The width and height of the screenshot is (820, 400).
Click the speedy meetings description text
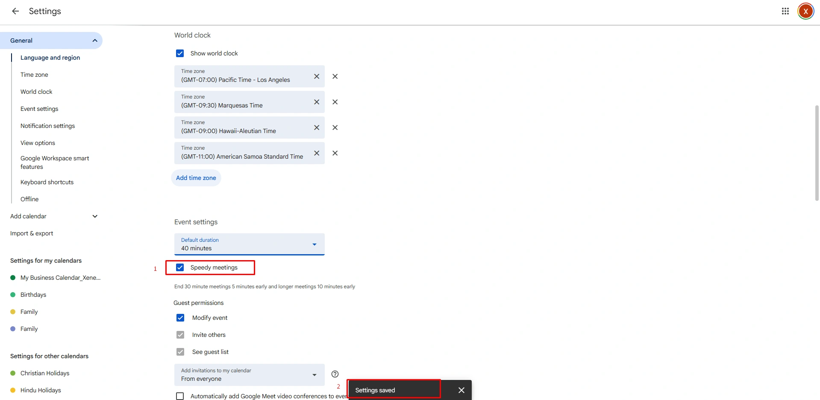tap(265, 287)
